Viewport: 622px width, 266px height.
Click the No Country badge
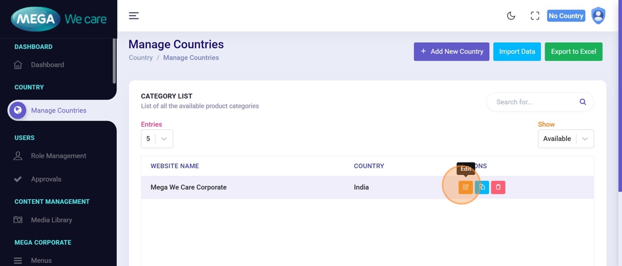tap(565, 16)
